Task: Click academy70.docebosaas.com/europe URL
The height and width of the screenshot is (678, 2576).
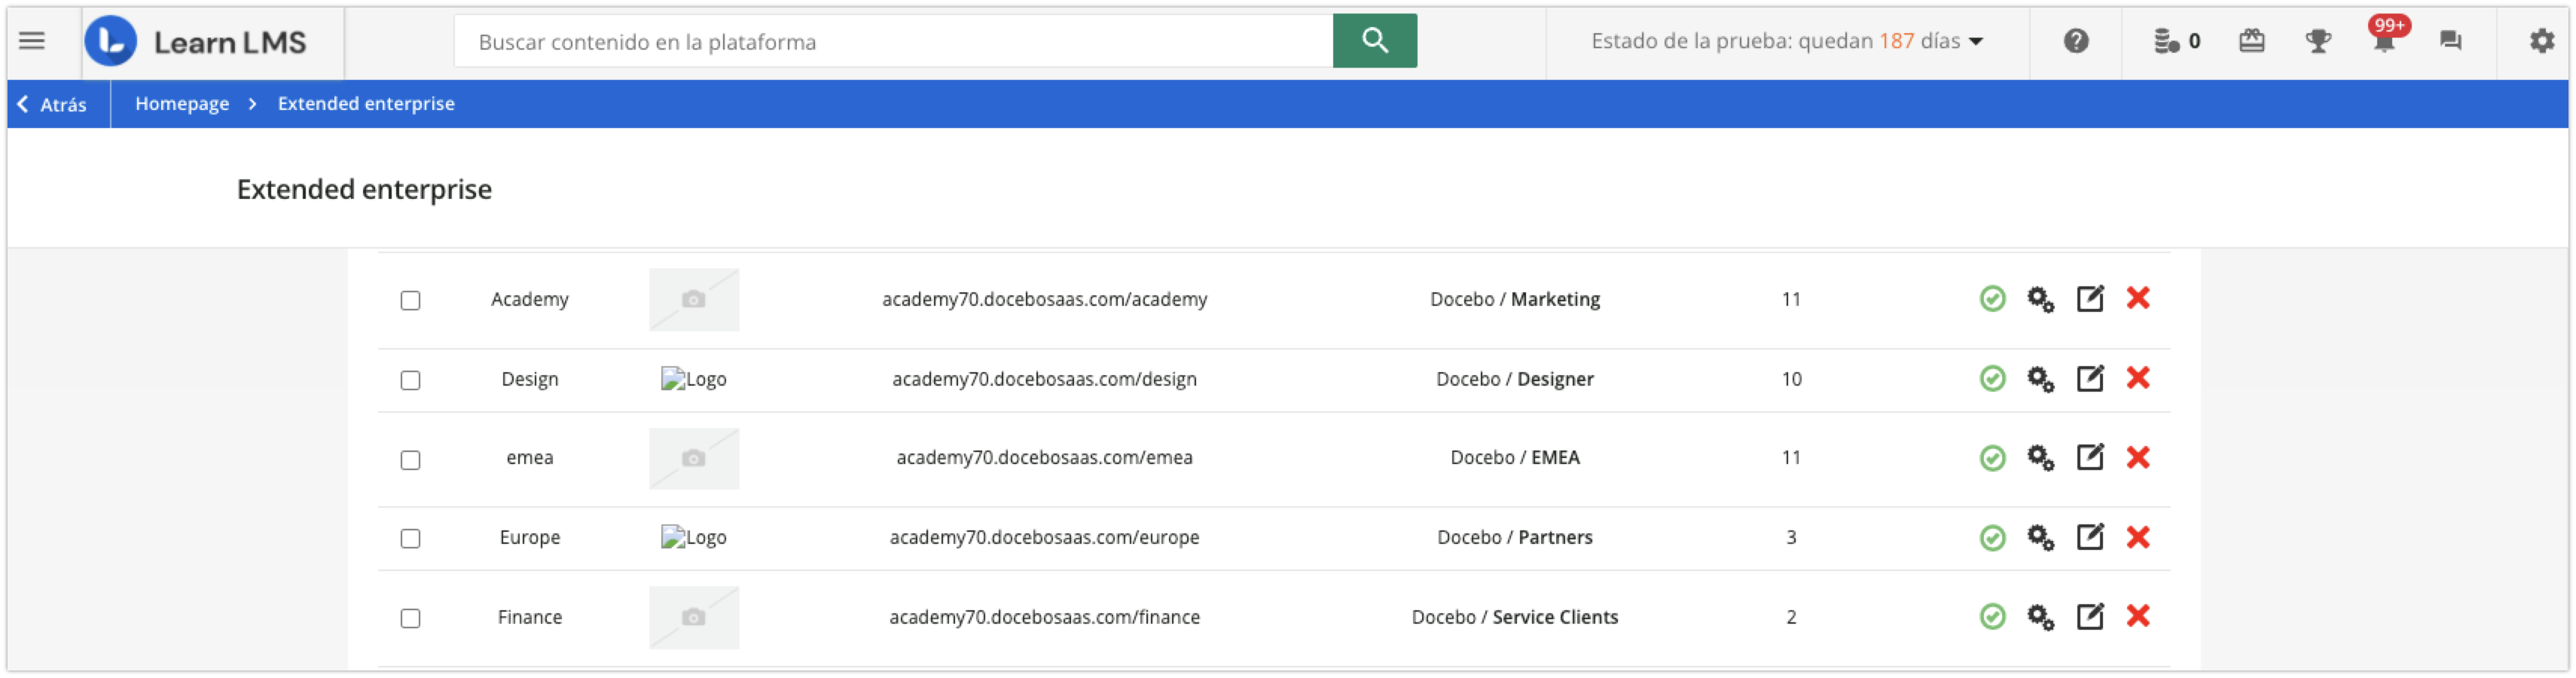Action: coord(1044,538)
